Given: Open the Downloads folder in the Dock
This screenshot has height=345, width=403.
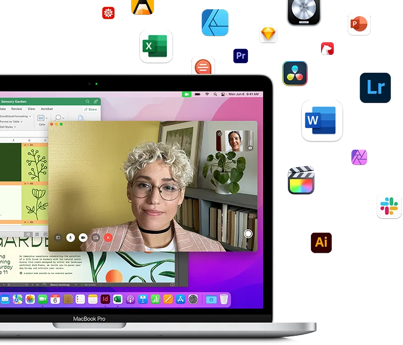Looking at the screenshot, I should tap(211, 300).
